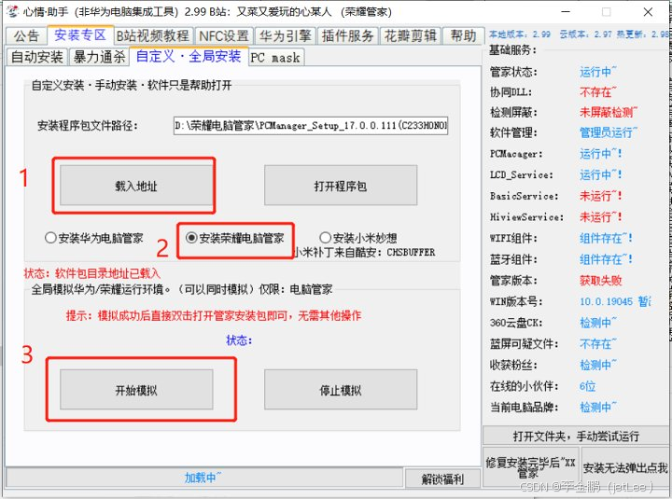Click the 蓝牙组件 status 组件存在
Image resolution: width=672 pixels, height=499 pixels.
(606, 259)
